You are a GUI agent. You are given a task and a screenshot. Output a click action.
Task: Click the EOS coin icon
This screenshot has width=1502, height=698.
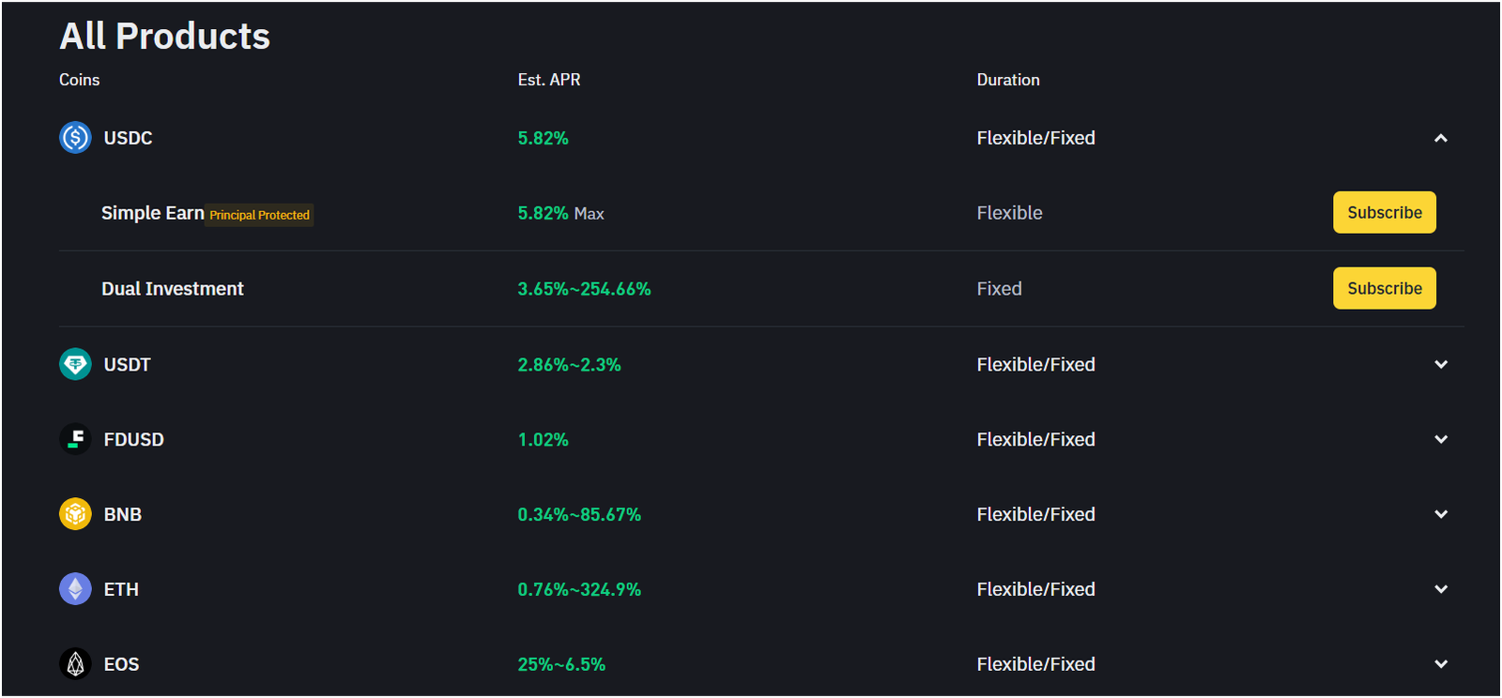75,664
